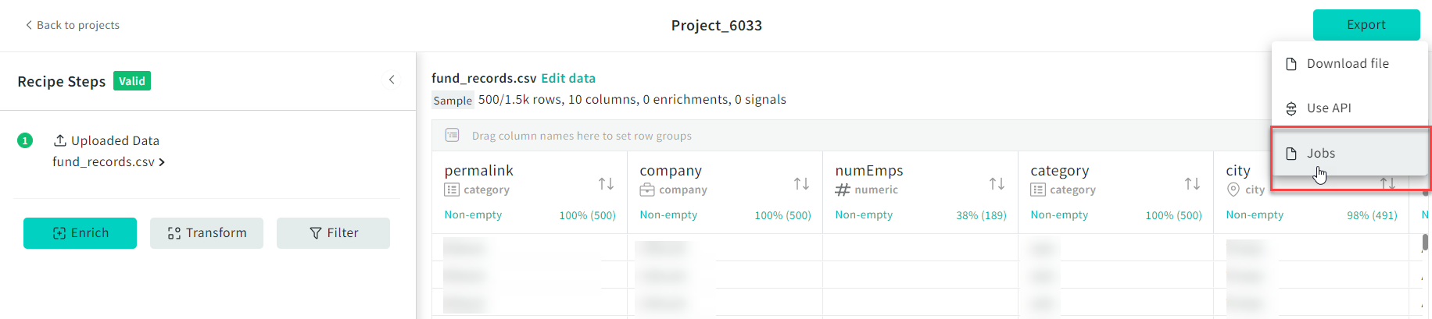Click the Enrich button
Screen dimensions: 1432x319
click(x=80, y=233)
